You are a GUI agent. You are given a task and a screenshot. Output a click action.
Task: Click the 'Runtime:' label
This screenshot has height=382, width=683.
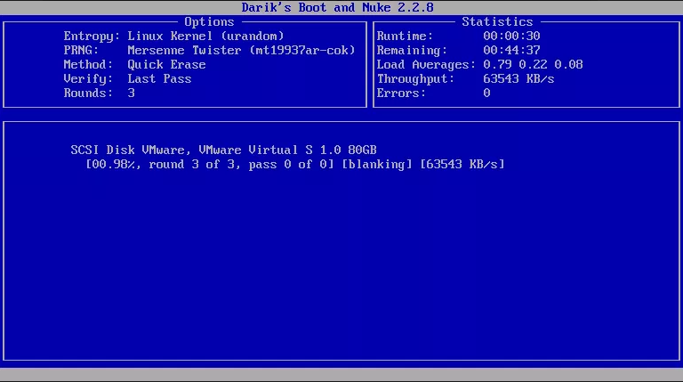point(405,37)
